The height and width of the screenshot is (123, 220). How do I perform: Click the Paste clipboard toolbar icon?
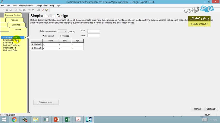click(x=24, y=10)
